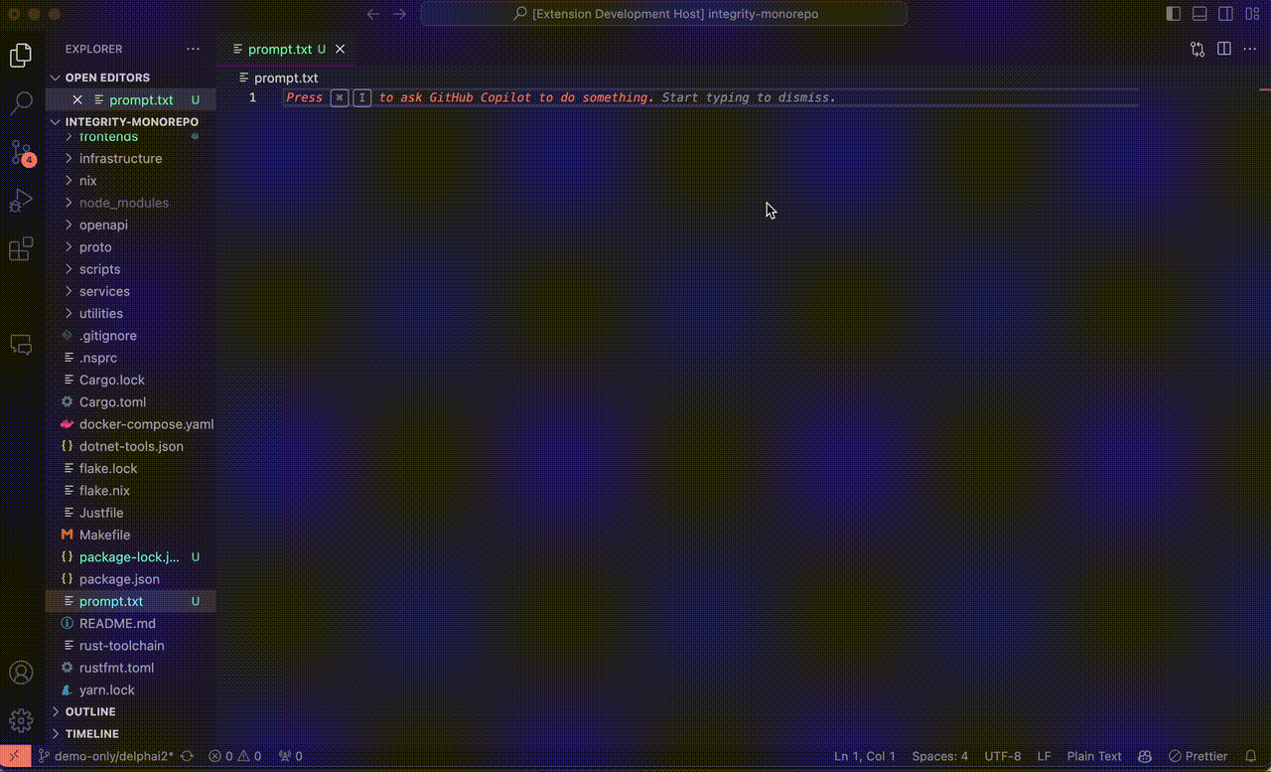Go forward using the title bar arrow
The height and width of the screenshot is (772, 1271).
coord(400,14)
